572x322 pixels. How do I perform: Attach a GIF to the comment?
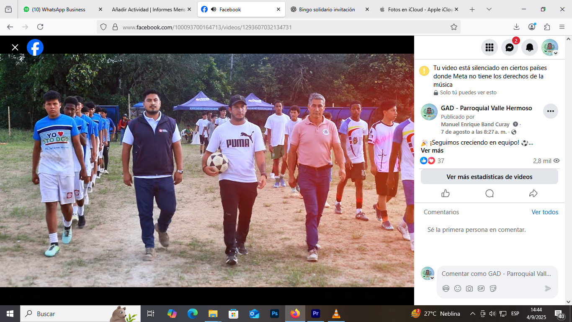[481, 288]
